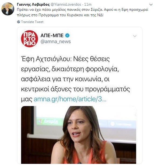The height and width of the screenshot is (166, 154).
Task: Open the red ΠΡΑΚΤΟΡΕΙΟ logo avatar
Action: pos(29,39)
